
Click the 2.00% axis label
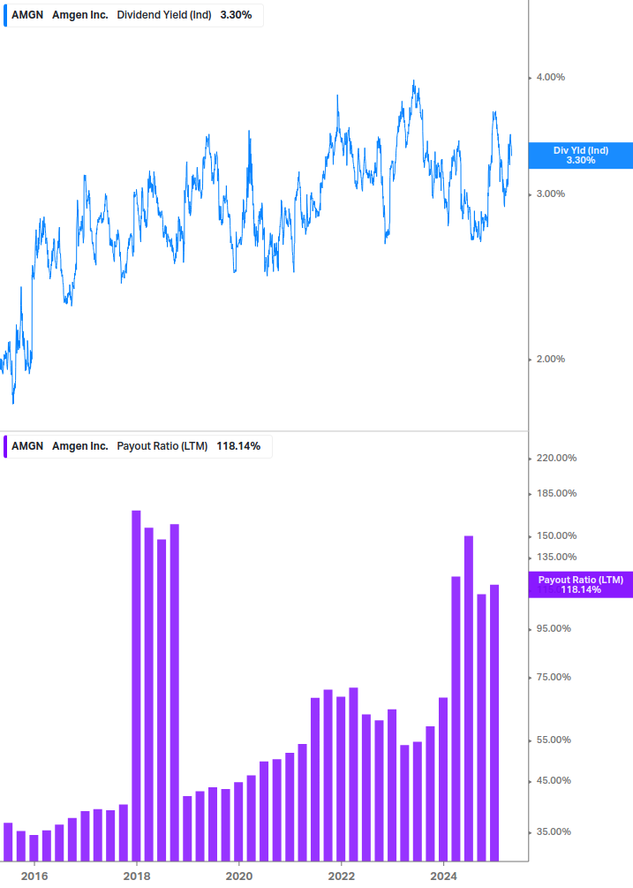[x=550, y=359]
